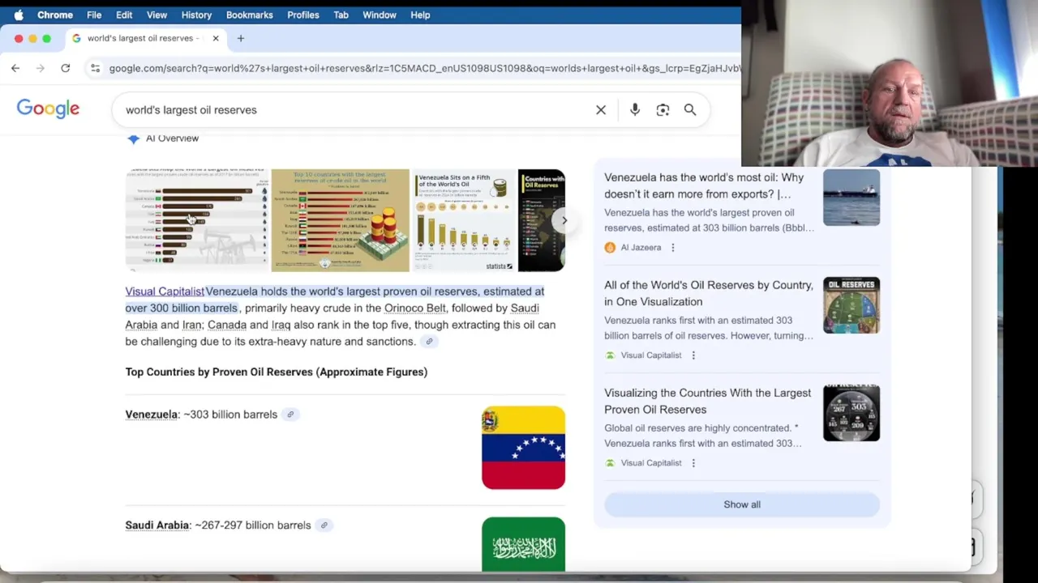The image size is (1038, 583).
Task: Reload the current page
Action: point(66,68)
